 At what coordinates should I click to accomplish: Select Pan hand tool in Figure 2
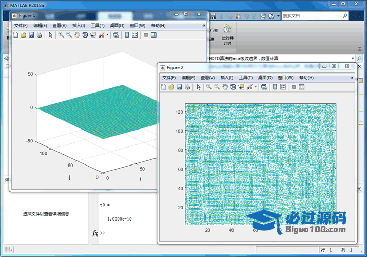tap(225, 87)
